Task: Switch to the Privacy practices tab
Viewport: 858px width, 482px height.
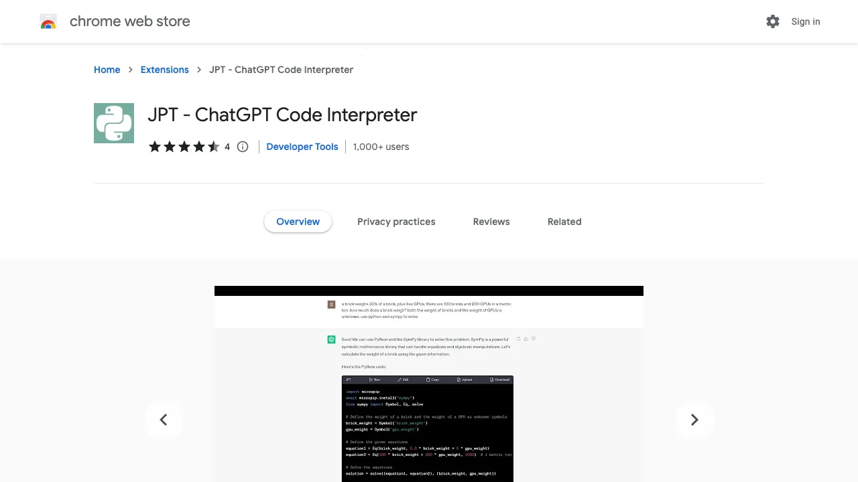Action: 396,222
